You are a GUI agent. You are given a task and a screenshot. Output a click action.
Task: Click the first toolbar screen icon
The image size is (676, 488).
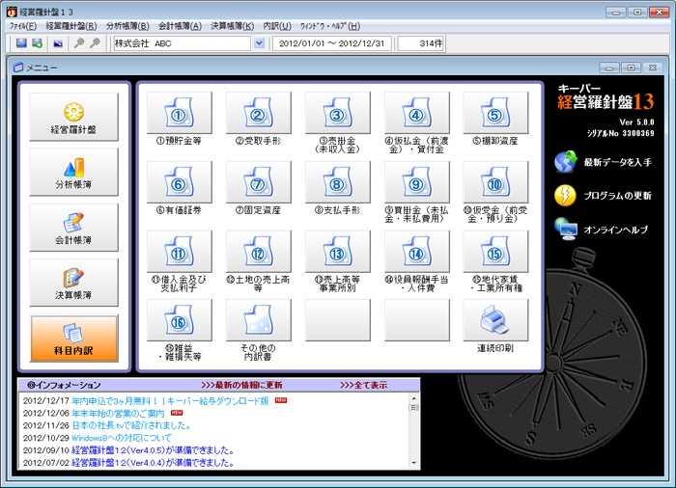pyautogui.click(x=21, y=43)
